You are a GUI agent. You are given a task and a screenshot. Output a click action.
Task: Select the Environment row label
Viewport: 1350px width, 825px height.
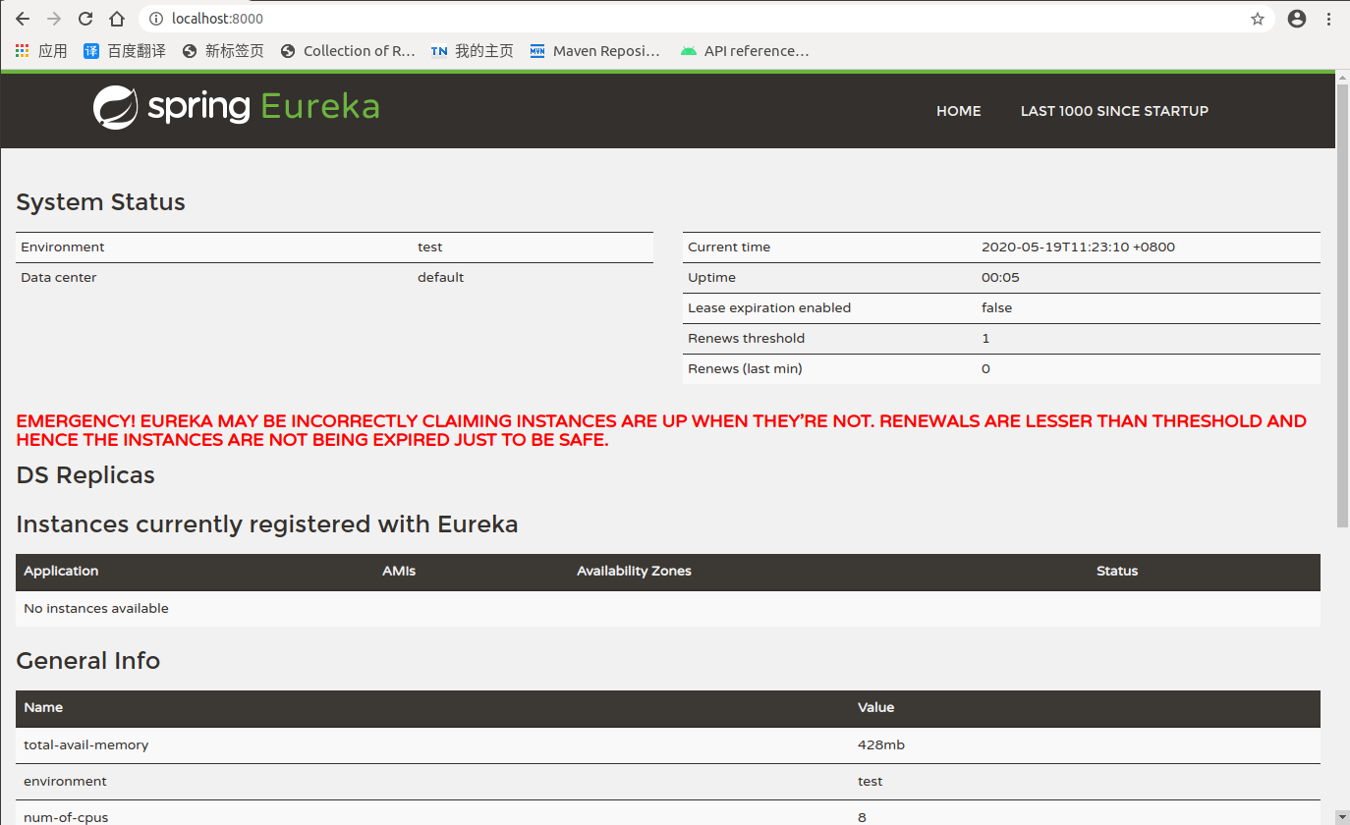(63, 247)
